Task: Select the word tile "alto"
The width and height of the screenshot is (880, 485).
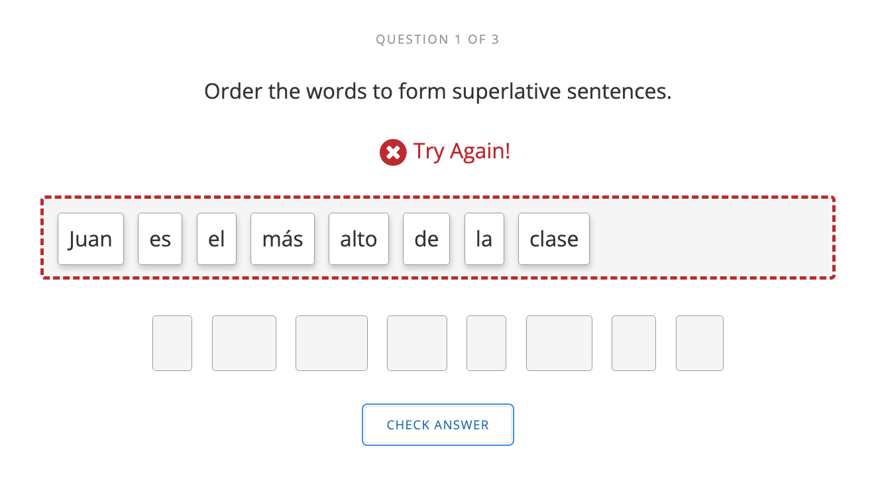Action: tap(358, 239)
